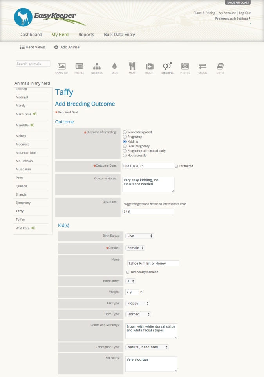This screenshot has height=377, width=264.
Task: Open the Birth Status dropdown
Action: click(x=139, y=236)
